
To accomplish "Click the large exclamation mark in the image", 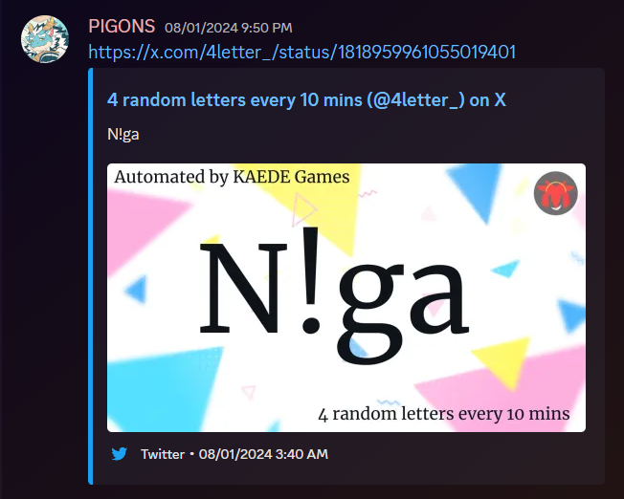I will point(310,280).
